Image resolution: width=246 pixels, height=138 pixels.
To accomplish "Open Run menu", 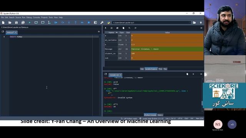I will coord(23,18).
